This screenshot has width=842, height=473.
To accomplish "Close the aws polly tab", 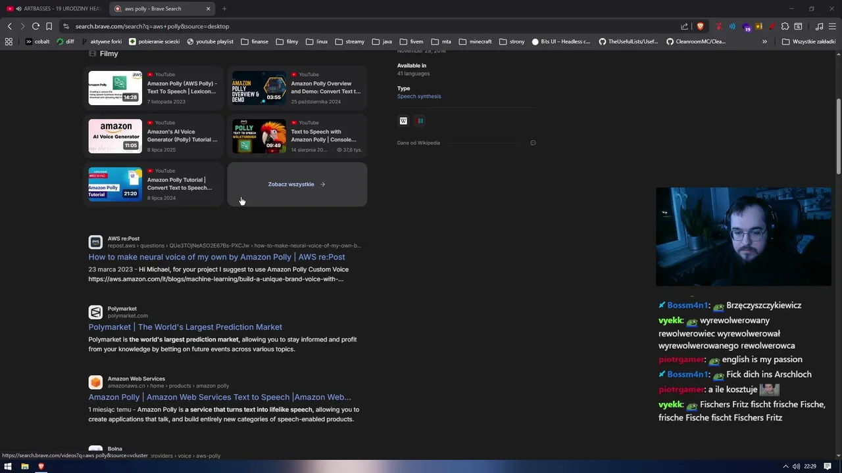I will pos(208,9).
